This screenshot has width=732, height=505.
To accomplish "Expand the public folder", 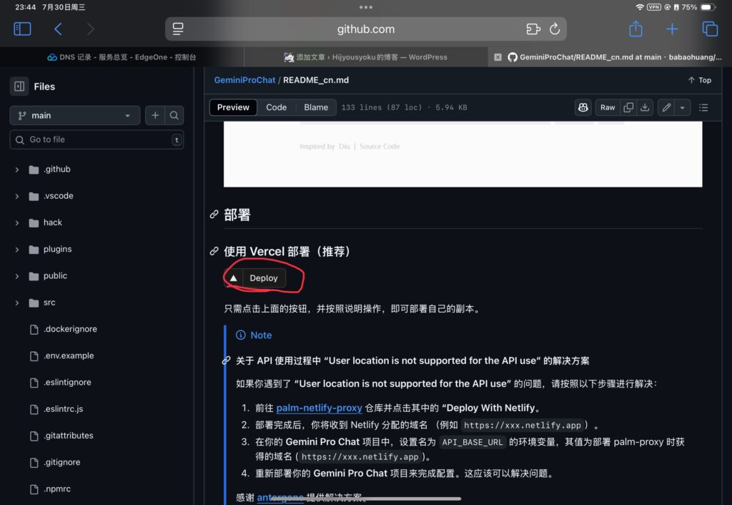I will click(x=17, y=276).
